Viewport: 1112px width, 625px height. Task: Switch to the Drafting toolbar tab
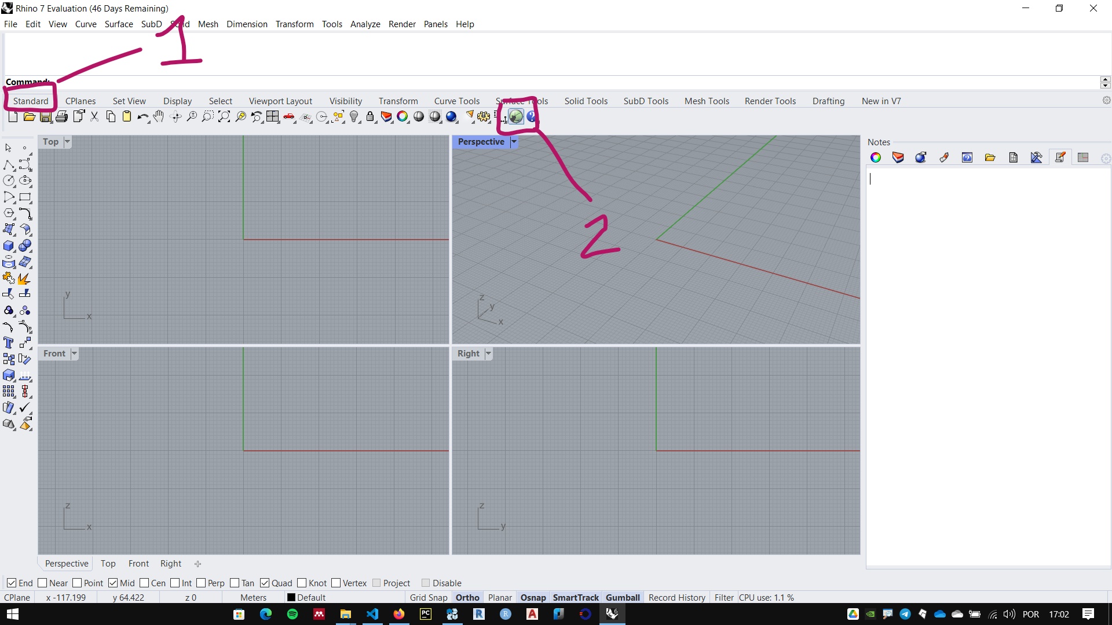coord(828,101)
